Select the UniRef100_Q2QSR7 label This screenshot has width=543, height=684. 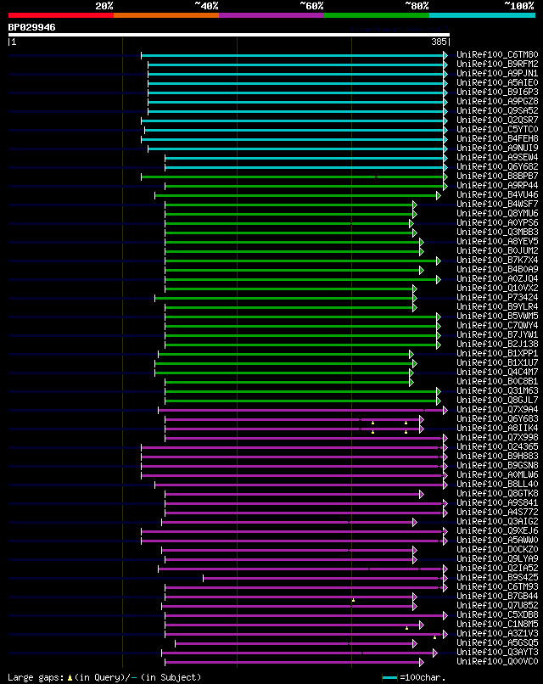point(497,120)
